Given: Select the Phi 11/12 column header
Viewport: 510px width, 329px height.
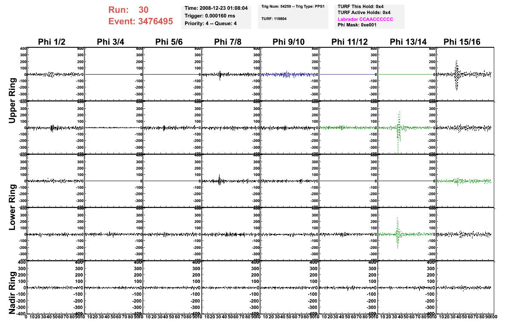Looking at the screenshot, I should [350, 42].
